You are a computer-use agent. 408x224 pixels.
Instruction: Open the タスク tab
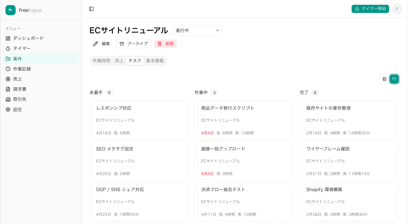(134, 60)
